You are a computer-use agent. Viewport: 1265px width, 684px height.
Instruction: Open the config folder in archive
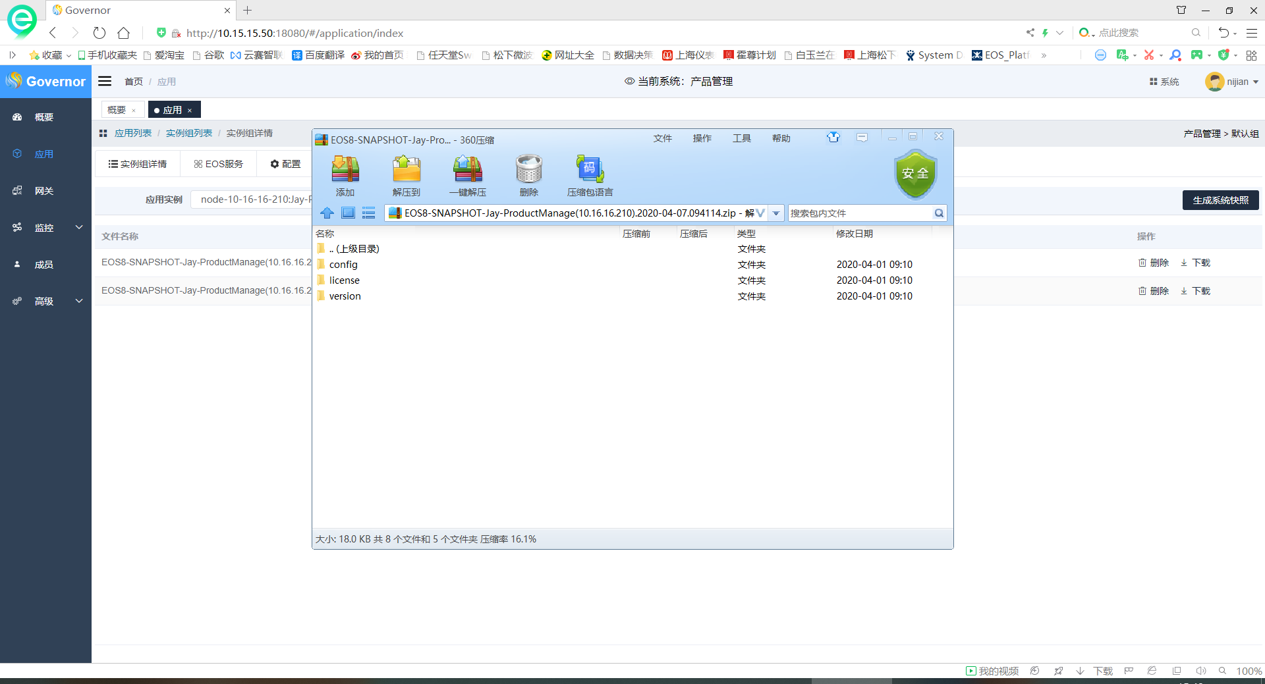click(x=343, y=265)
